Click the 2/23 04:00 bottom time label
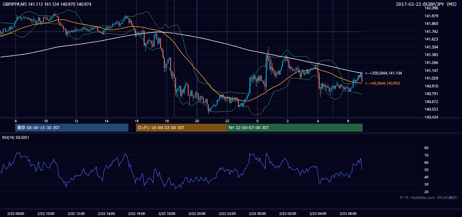The width and height of the screenshot is (462, 217). pyautogui.click(x=318, y=213)
